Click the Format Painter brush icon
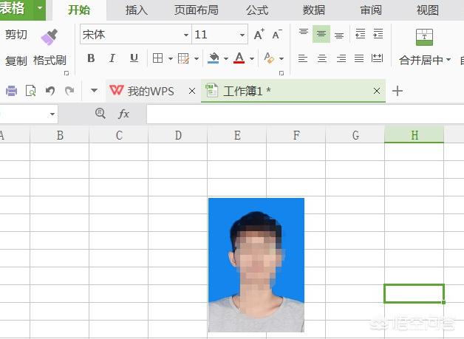Viewport: 464px width, 339px height. [49, 37]
